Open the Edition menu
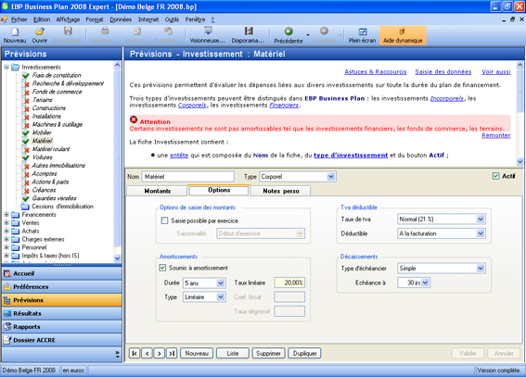 (x=42, y=19)
